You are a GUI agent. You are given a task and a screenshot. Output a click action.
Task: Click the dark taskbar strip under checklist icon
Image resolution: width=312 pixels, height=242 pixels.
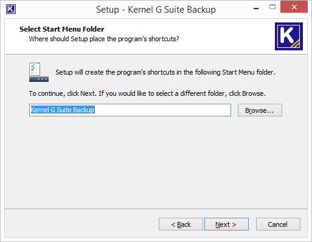[39, 79]
